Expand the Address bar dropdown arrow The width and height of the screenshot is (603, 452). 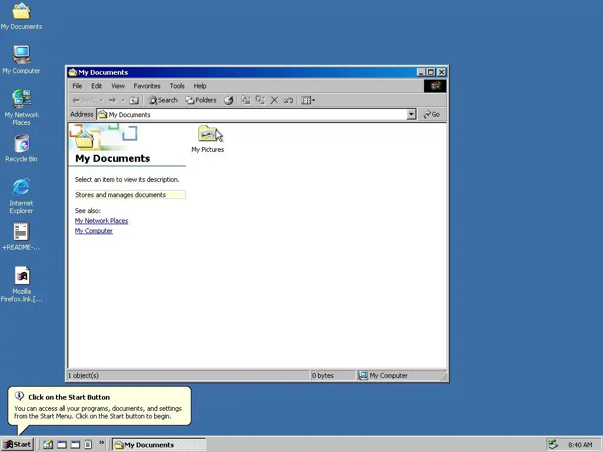(412, 114)
